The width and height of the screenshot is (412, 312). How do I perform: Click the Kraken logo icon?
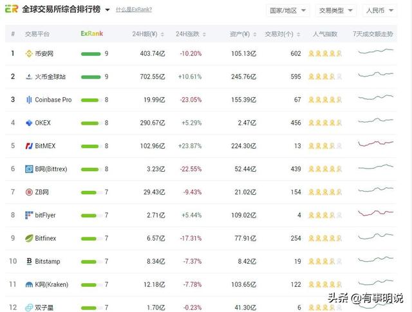[x=29, y=284]
